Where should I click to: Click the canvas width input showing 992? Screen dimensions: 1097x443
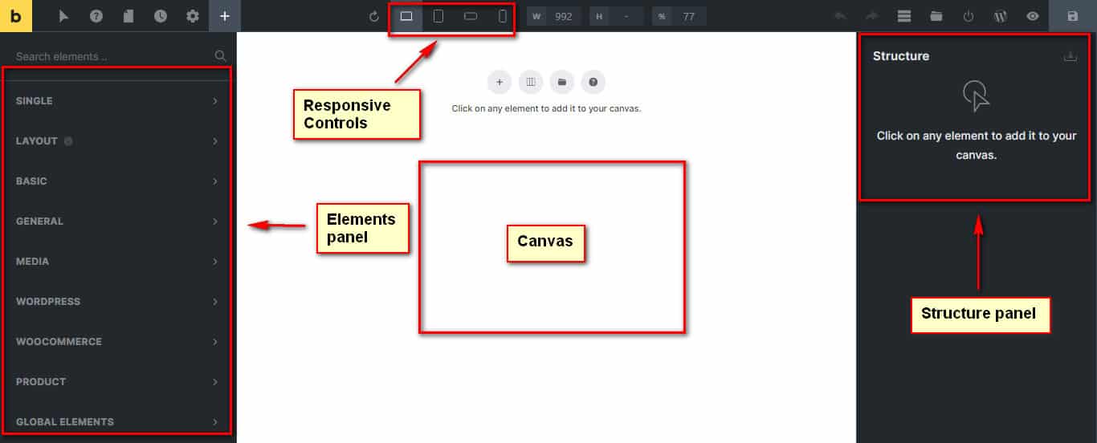click(564, 16)
